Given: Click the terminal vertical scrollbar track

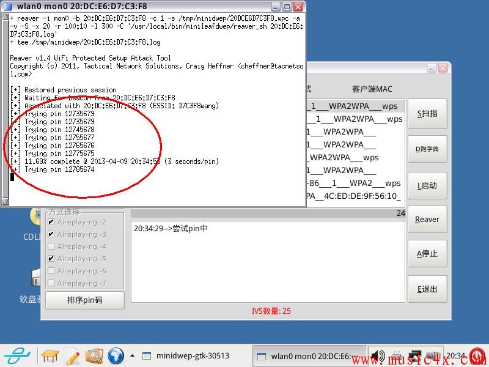Looking at the screenshot, I should pos(6,109).
